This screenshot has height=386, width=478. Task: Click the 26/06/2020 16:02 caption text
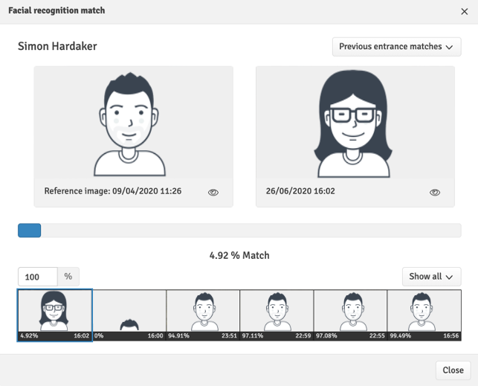pos(300,191)
